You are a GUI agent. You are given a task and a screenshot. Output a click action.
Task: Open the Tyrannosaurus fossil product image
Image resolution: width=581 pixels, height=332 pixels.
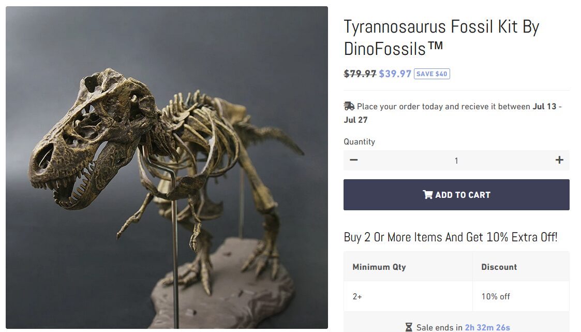(x=167, y=167)
